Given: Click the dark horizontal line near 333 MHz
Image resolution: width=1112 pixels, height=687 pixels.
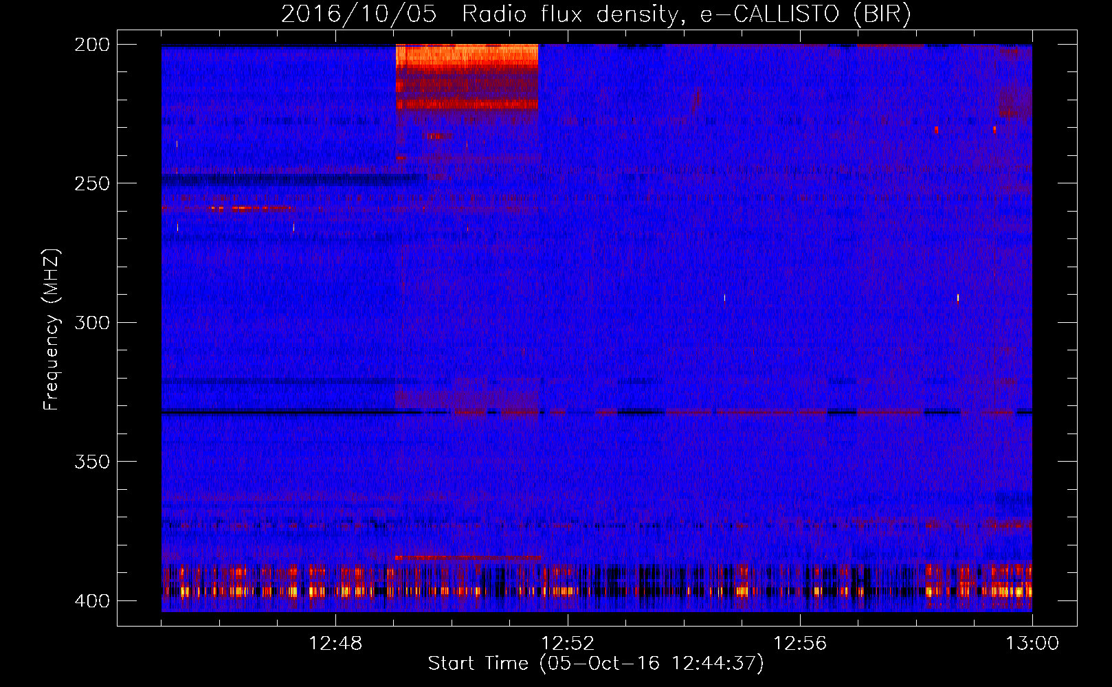Looking at the screenshot, I should point(597,412).
